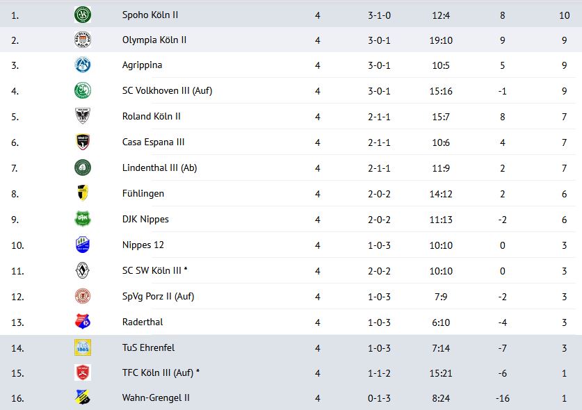Open the SC SW Köln III team link
The height and width of the screenshot is (410, 582).
click(157, 271)
